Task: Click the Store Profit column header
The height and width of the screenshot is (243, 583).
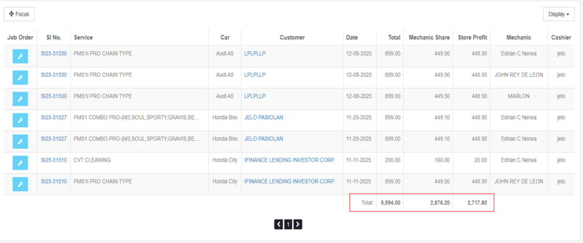Action: [x=472, y=37]
